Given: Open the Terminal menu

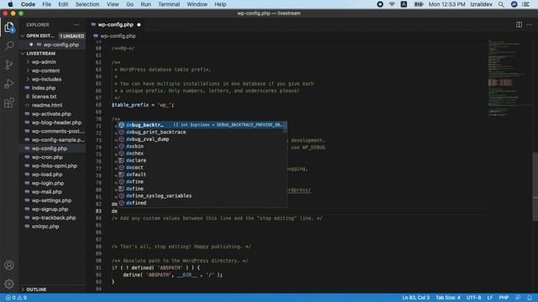Looking at the screenshot, I should 169,4.
